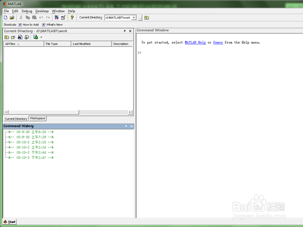Open the File menu
The image size is (303, 227).
tap(6, 11)
